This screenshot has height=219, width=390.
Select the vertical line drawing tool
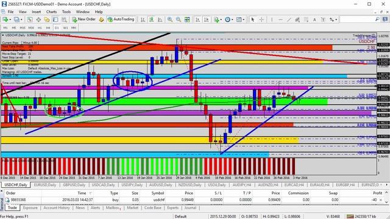coord(272,19)
